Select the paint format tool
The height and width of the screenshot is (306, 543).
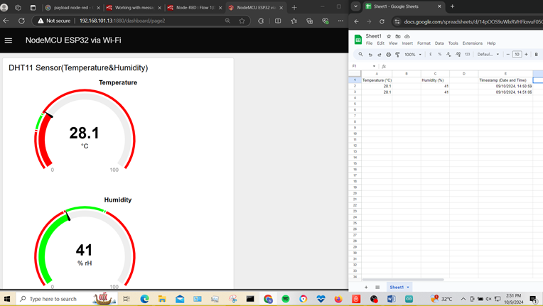click(397, 55)
